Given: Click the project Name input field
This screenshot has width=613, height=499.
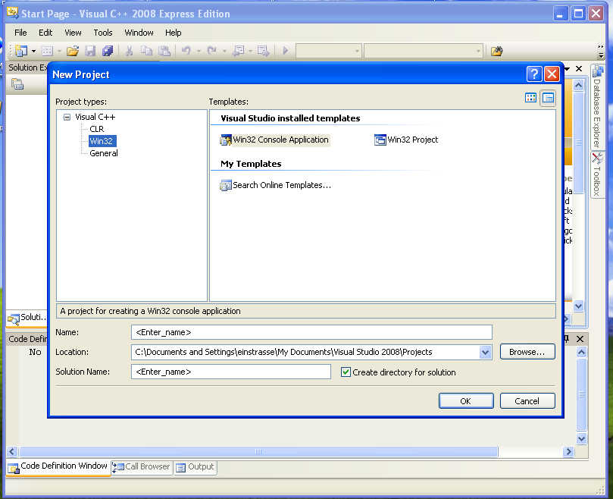Looking at the screenshot, I should click(311, 332).
